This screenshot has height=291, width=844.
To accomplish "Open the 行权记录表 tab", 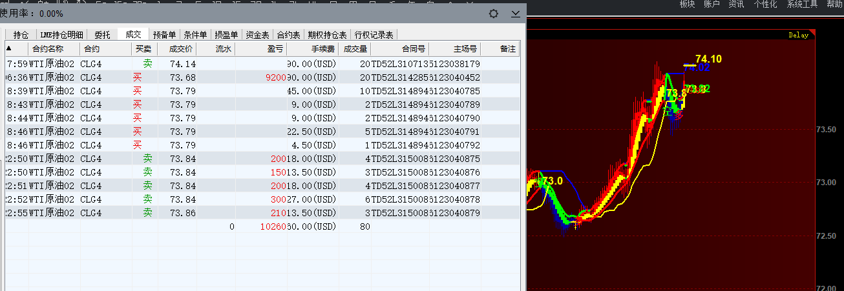I will (x=374, y=35).
